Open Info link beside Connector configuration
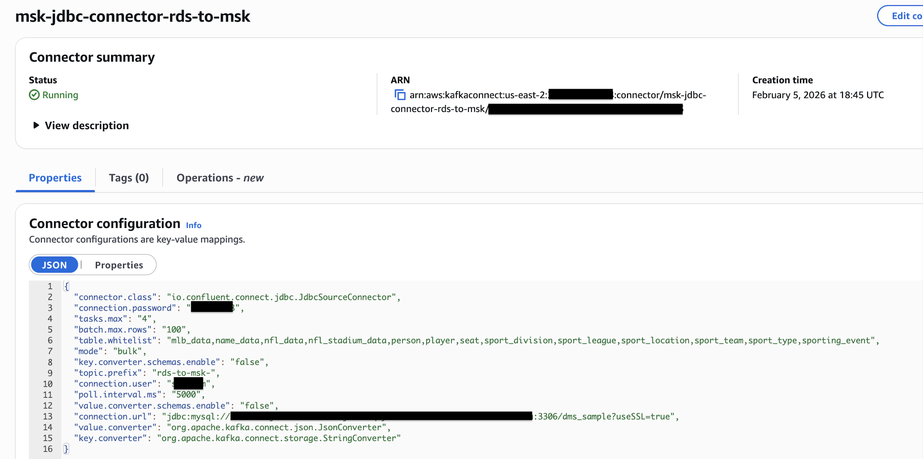 [193, 225]
